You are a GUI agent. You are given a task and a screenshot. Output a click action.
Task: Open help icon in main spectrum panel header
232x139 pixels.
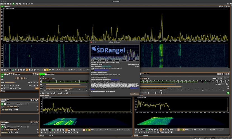tap(220, 6)
